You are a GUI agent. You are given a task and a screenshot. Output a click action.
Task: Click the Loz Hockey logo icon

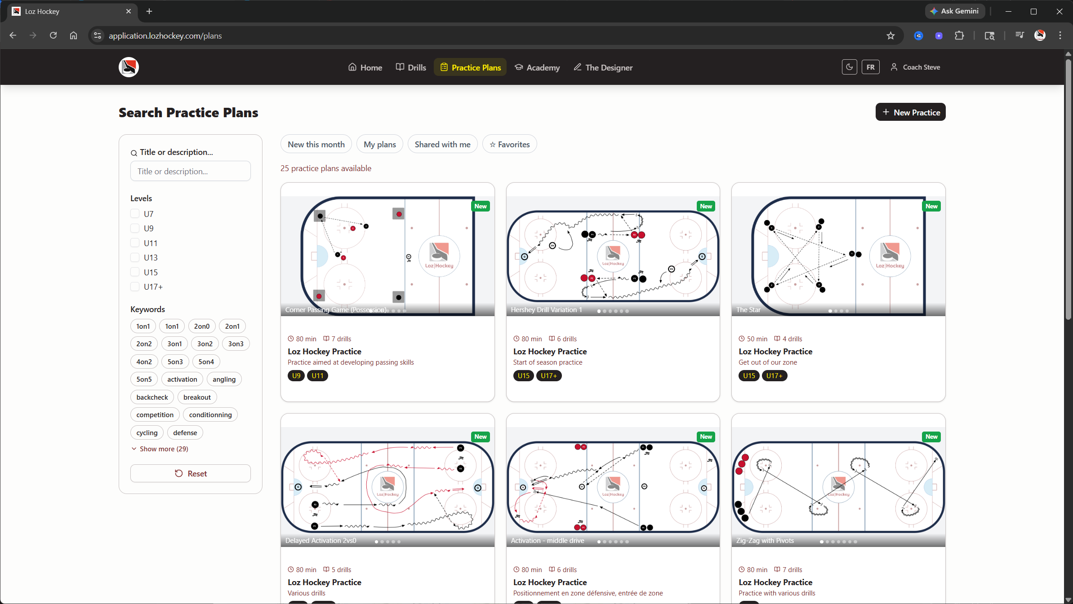tap(129, 67)
